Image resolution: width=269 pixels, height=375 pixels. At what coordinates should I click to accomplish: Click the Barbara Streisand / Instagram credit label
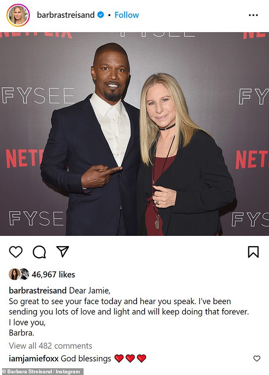coord(41,372)
